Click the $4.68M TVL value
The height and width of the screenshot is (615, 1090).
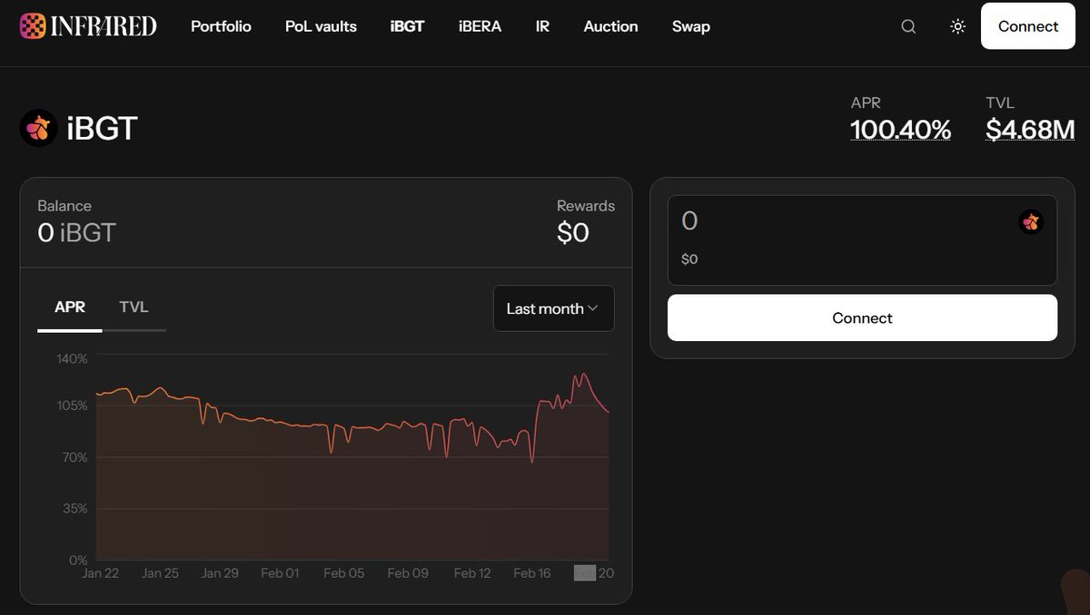1030,130
